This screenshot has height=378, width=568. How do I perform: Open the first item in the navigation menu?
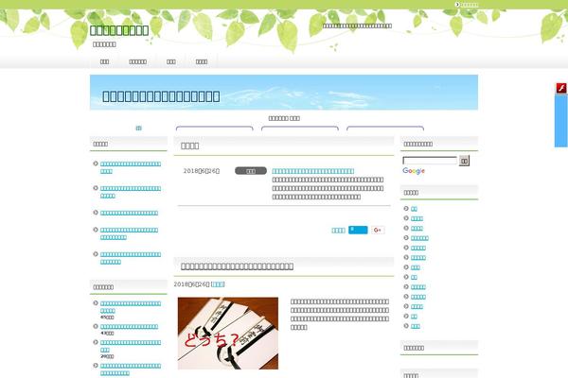104,61
